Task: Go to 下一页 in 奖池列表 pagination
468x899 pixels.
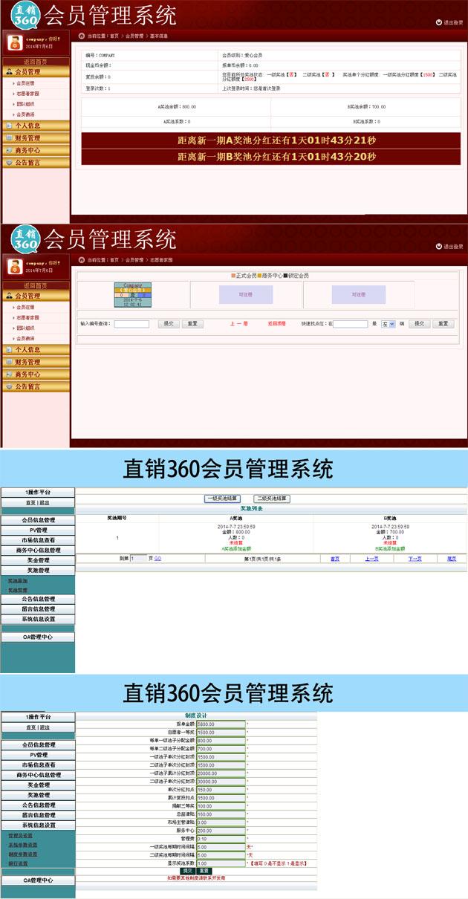Action: [415, 559]
